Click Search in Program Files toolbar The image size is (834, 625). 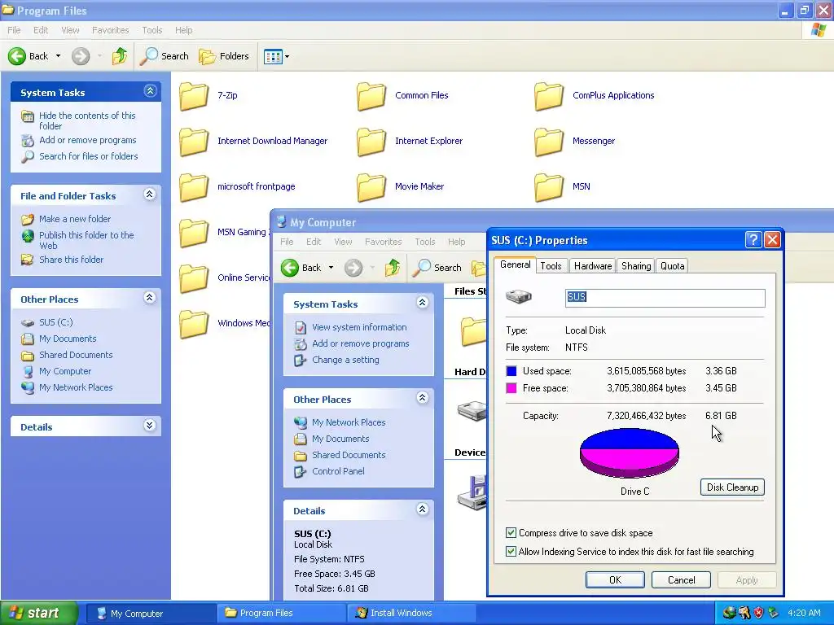pos(164,56)
